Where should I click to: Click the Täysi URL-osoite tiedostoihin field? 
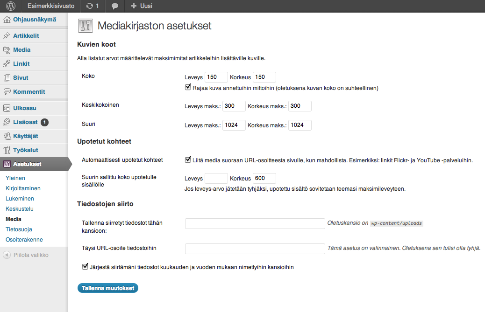(255, 249)
